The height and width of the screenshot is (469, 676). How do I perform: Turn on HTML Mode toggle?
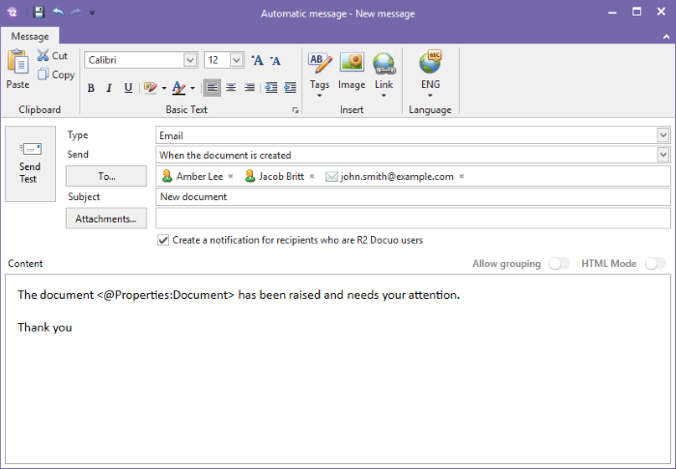coord(655,263)
